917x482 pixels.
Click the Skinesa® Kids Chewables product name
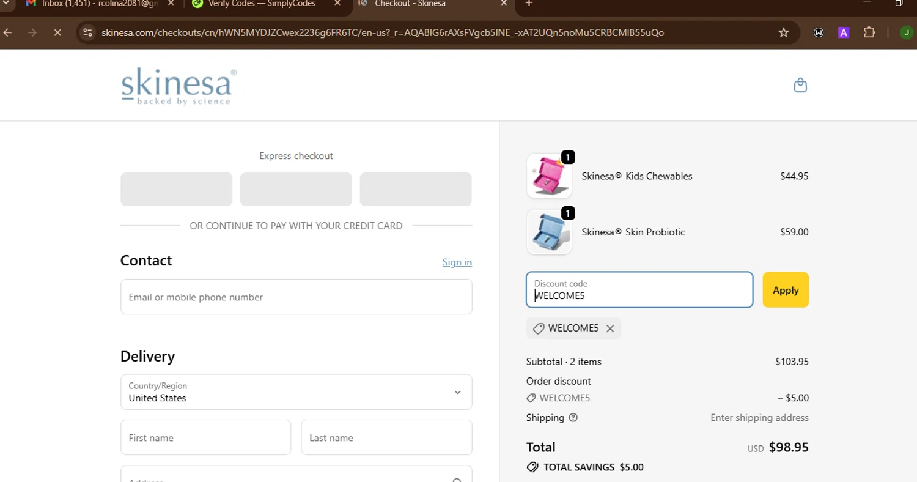637,176
